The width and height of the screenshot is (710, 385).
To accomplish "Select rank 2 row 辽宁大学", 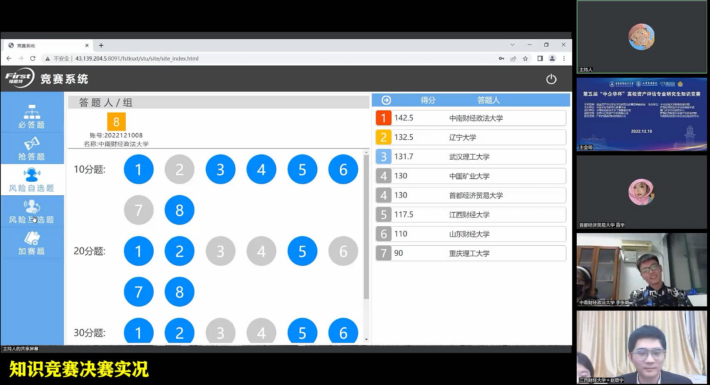I will coord(471,137).
